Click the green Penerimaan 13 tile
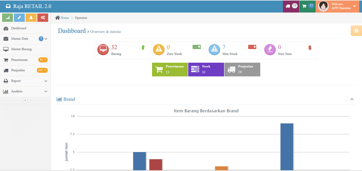Image resolution: width=362 pixels, height=171 pixels. click(x=170, y=69)
